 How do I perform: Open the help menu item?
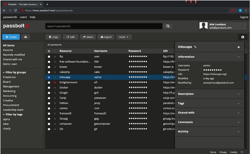[32, 17]
